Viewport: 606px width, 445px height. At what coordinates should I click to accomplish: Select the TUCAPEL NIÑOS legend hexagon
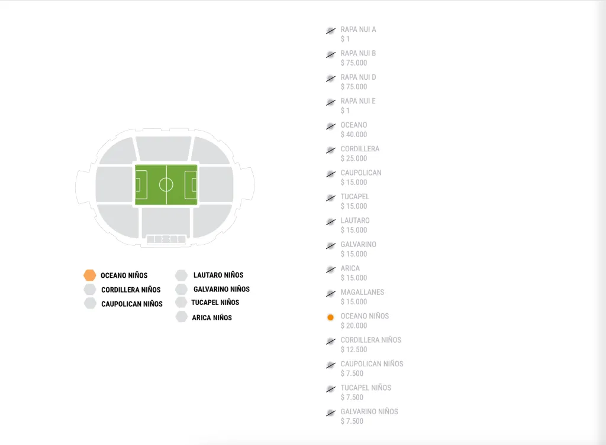coord(181,302)
